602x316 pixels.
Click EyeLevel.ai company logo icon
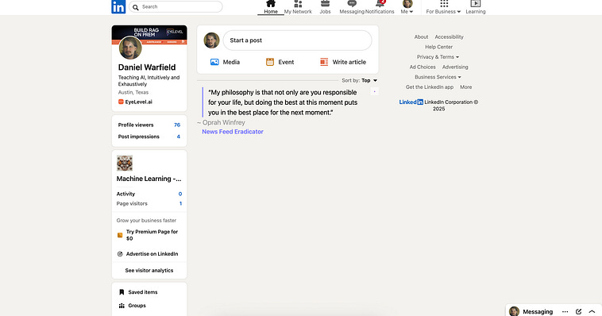click(x=121, y=102)
